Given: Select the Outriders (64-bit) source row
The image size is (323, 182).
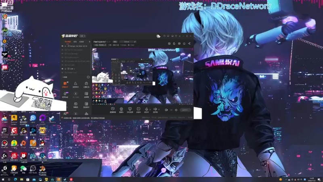Looking at the screenshot, I should (x=76, y=61).
